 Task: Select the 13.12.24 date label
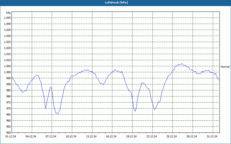point(91,137)
